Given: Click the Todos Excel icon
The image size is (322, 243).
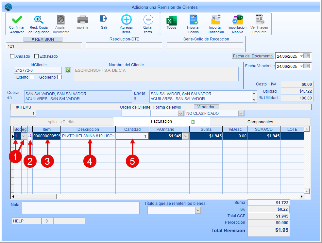Looking at the screenshot, I should [x=171, y=21].
